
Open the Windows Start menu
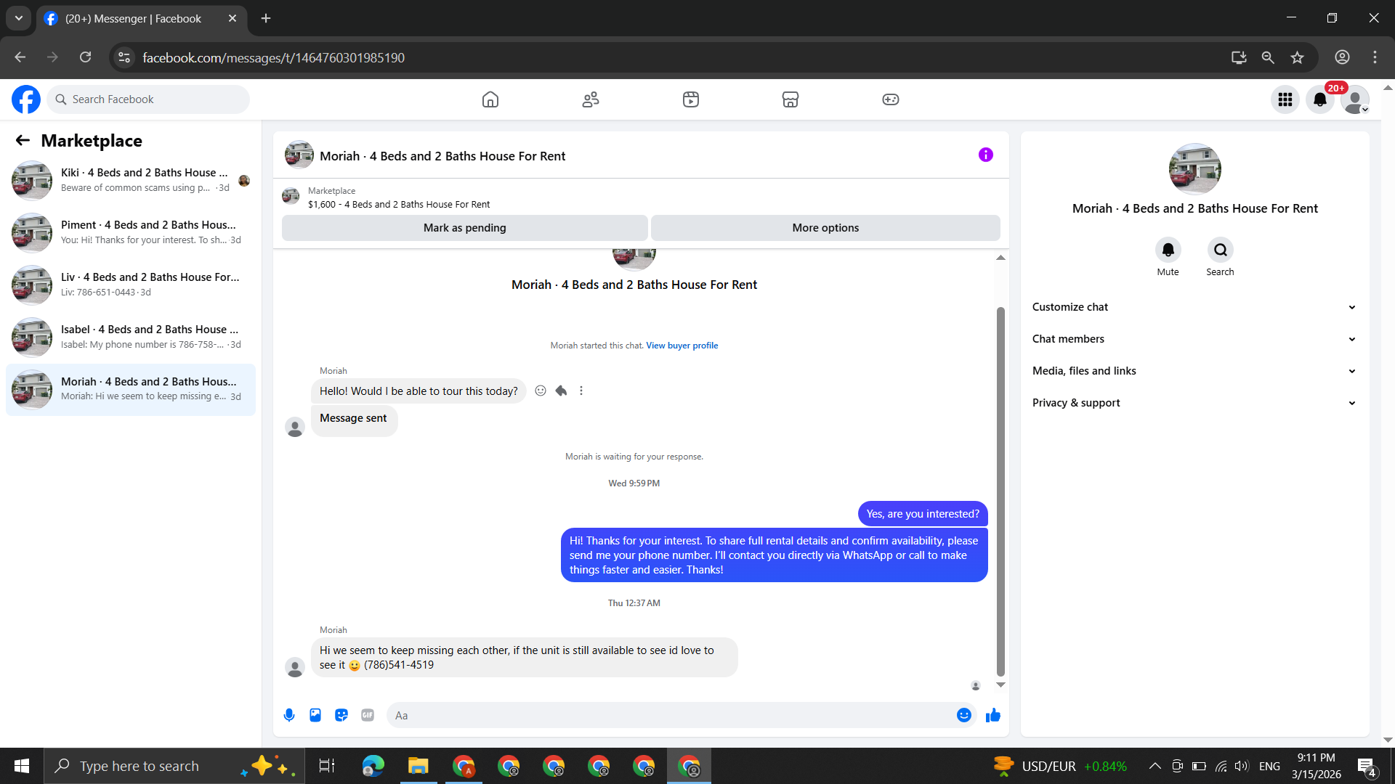pos(22,766)
